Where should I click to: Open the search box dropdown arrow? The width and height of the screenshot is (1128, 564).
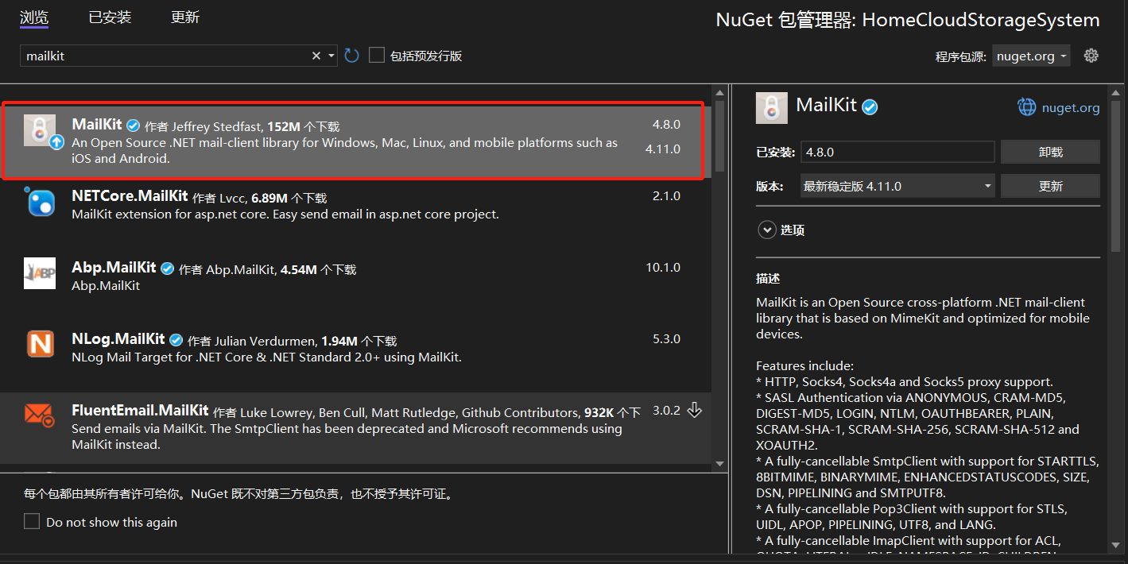click(x=331, y=56)
